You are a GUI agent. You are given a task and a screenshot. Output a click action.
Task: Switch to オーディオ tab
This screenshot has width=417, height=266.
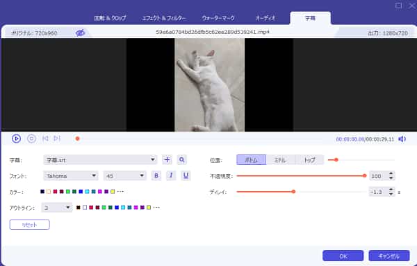[265, 18]
